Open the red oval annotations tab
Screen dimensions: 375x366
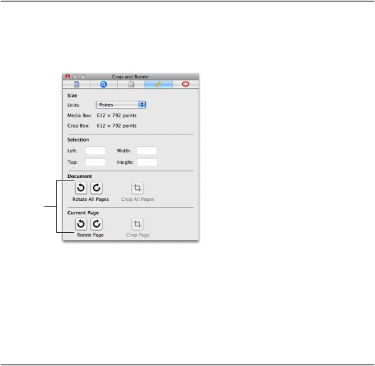[x=185, y=84]
